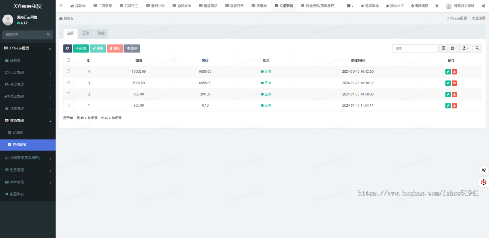The height and width of the screenshot is (238, 489).
Task: Sort by the 售价 column header
Action: click(x=205, y=60)
